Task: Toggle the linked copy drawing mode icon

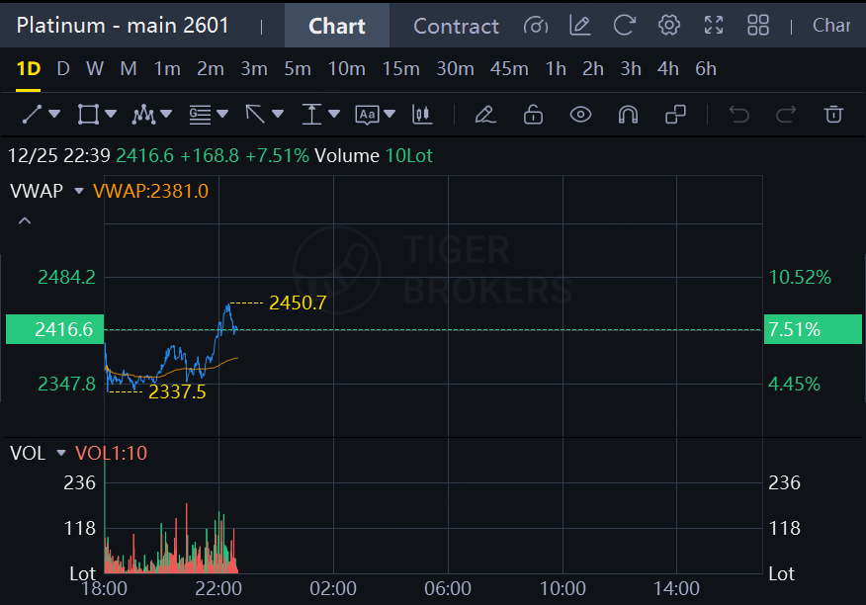Action: click(x=676, y=115)
